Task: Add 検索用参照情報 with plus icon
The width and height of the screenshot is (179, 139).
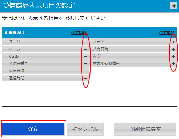Action: tap(173, 64)
